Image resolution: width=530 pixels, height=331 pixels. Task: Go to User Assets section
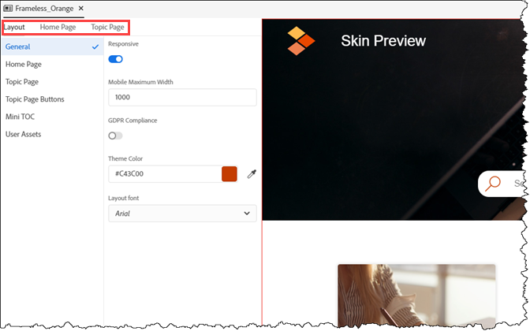point(23,134)
